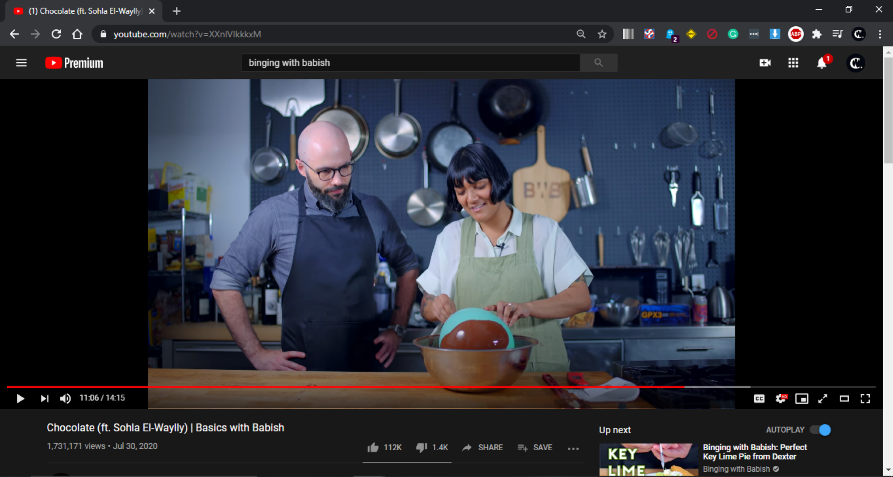
Task: Toggle the AUTOPLAY switch off
Action: pyautogui.click(x=821, y=430)
